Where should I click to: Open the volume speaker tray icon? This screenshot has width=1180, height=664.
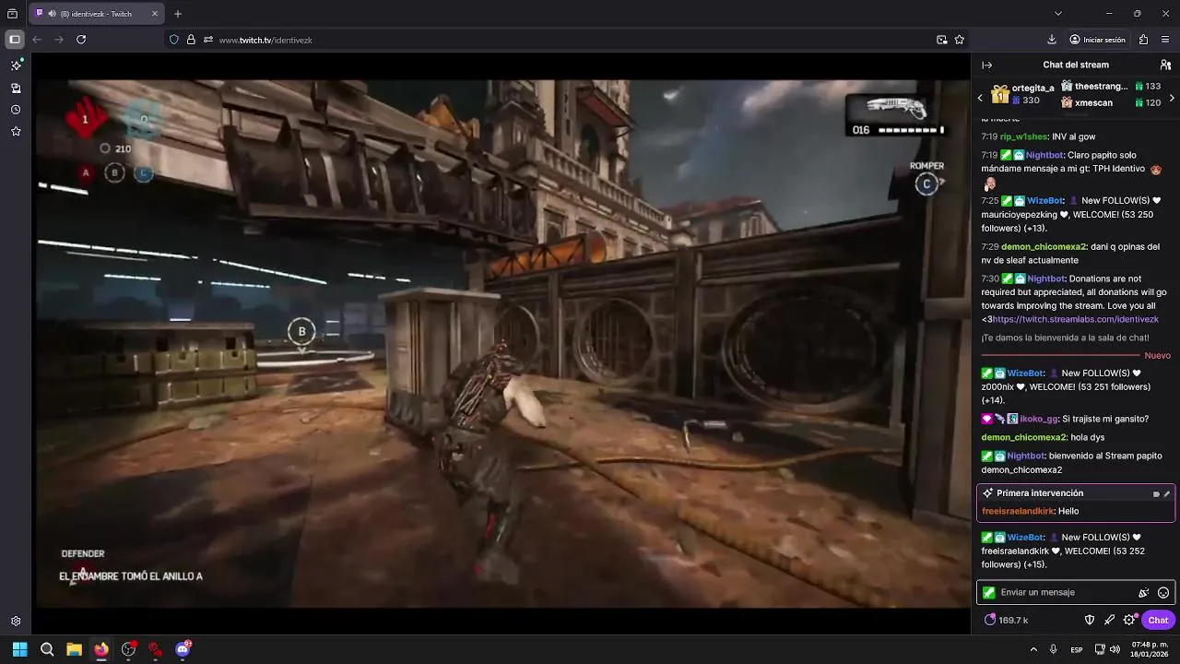[1115, 649]
